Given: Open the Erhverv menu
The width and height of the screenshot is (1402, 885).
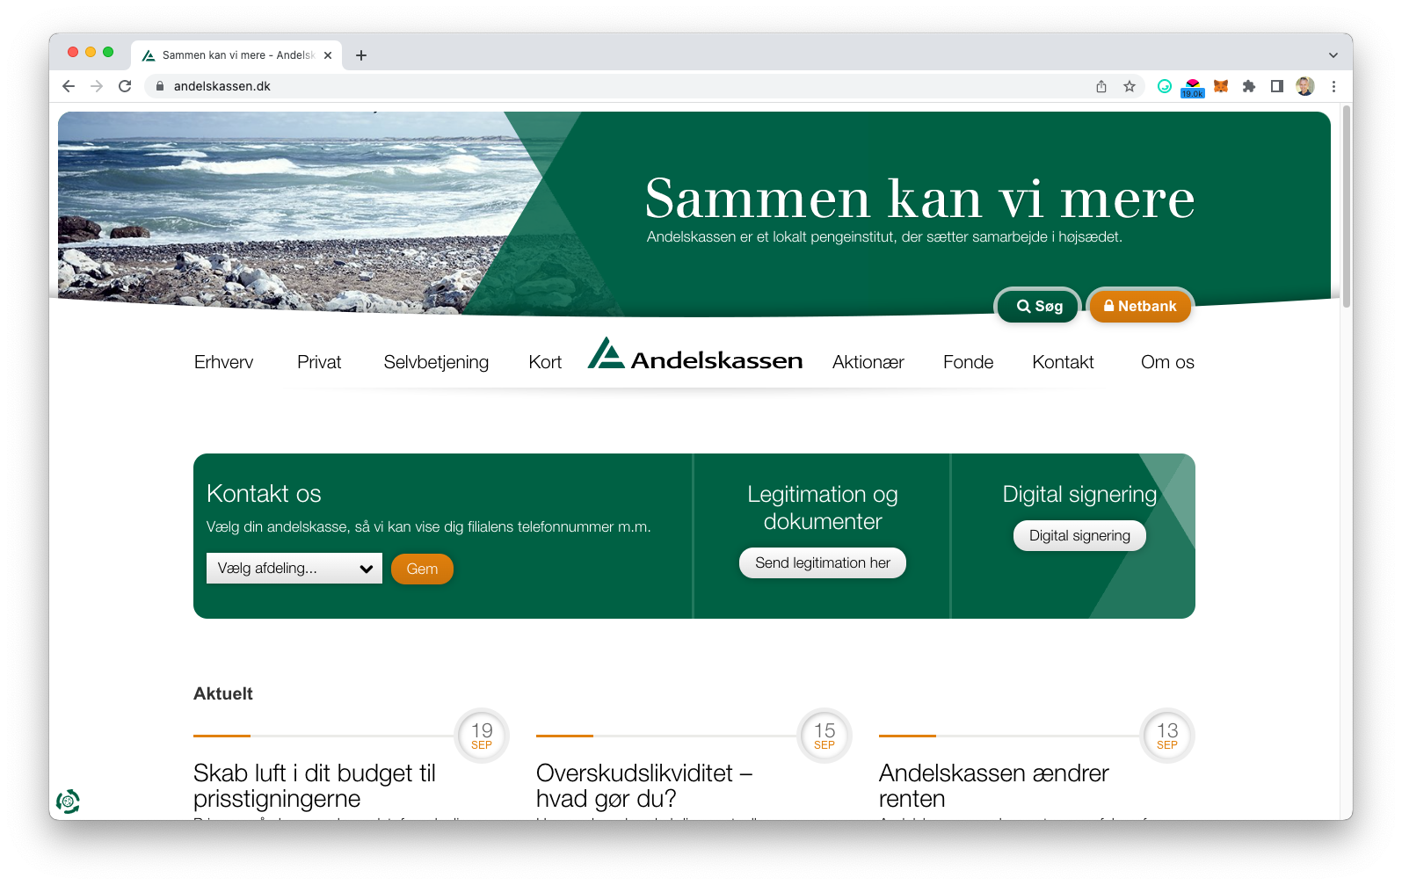Looking at the screenshot, I should pyautogui.click(x=223, y=362).
